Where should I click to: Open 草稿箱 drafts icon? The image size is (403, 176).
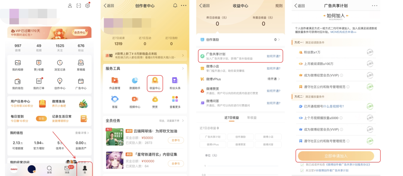point(81,63)
